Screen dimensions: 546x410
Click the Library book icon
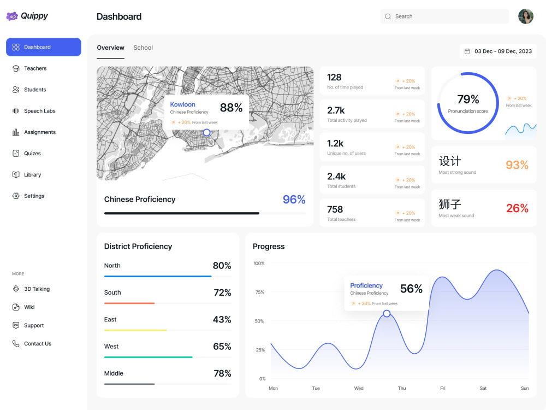coord(16,175)
